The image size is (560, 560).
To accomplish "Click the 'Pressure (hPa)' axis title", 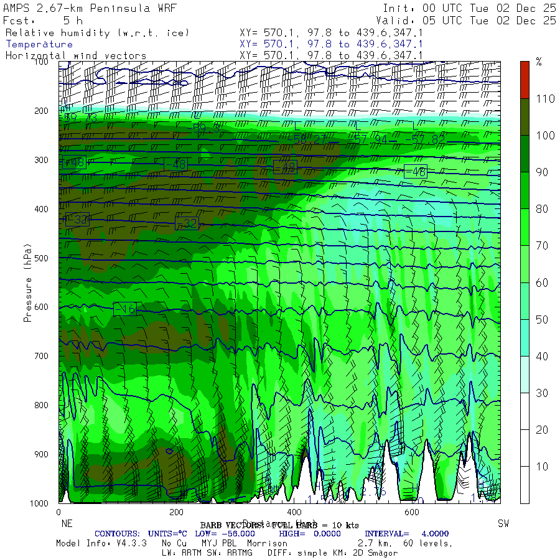I will coord(27,282).
